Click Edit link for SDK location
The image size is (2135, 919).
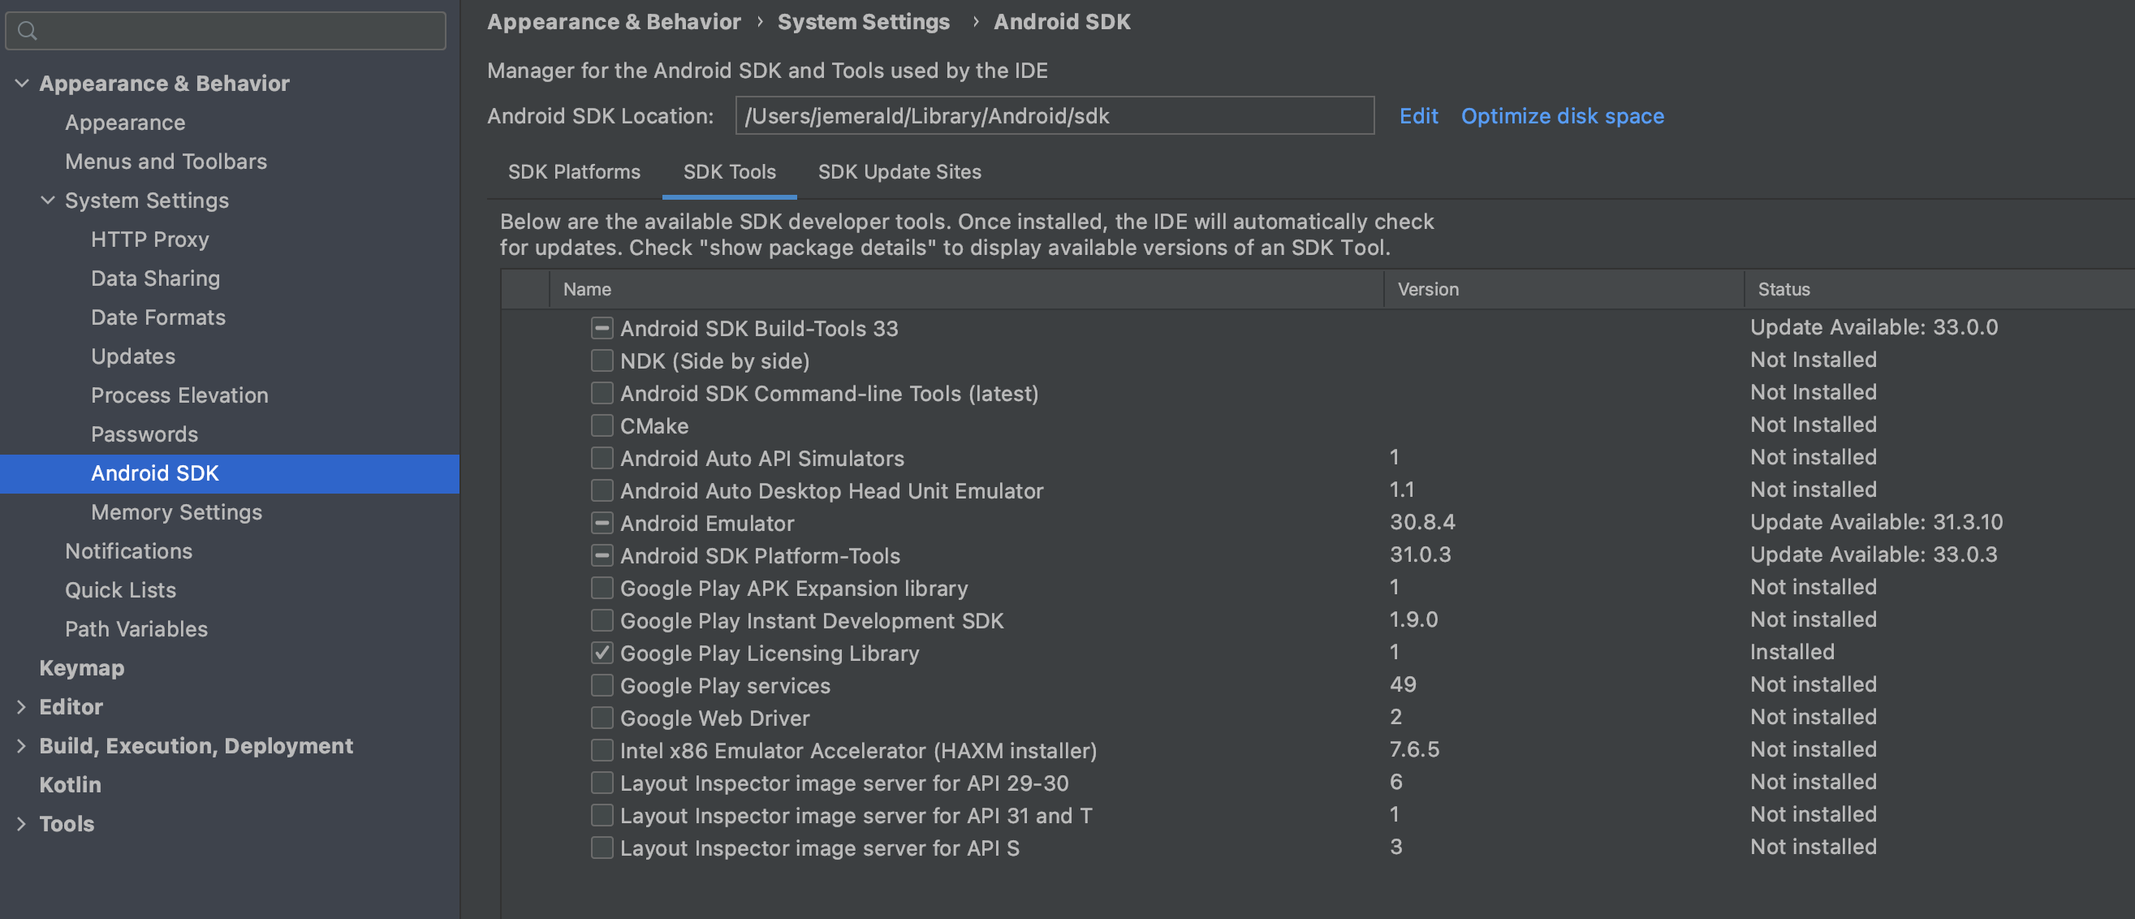point(1418,116)
